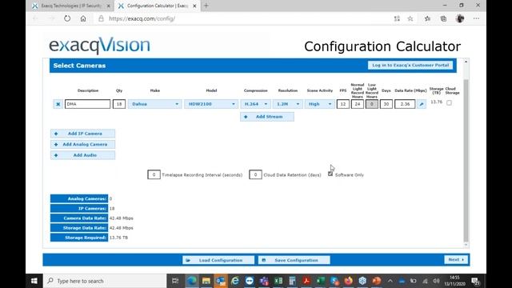The height and width of the screenshot is (288, 512).
Task: Open Adobe Acrobat from taskbar
Action: [x=306, y=281]
